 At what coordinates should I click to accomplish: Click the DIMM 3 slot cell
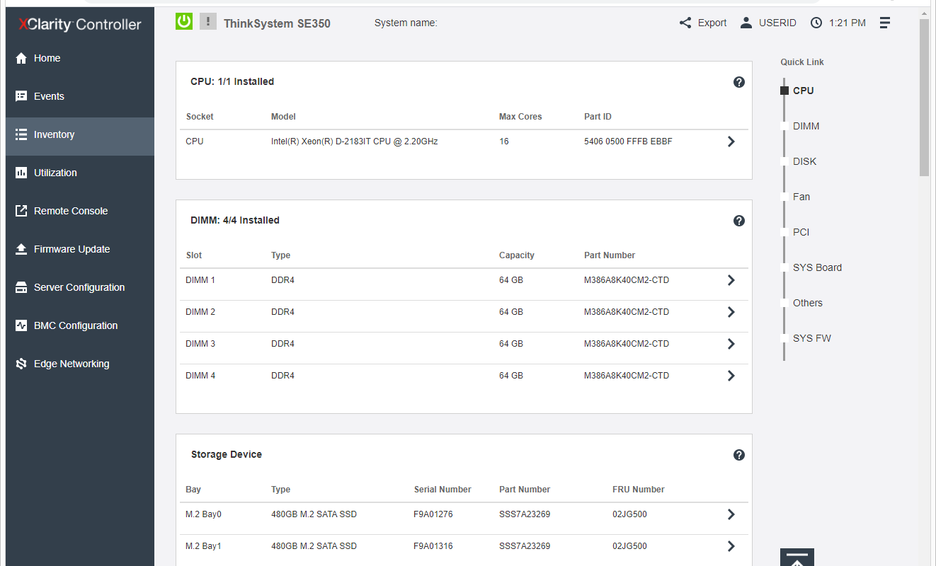point(200,344)
